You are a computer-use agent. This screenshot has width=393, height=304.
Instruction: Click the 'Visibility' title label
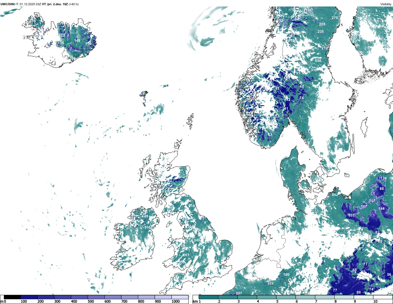pos(386,4)
